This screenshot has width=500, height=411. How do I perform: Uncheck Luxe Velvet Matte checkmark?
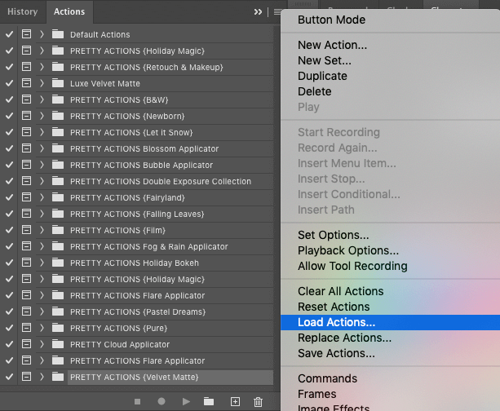9,83
